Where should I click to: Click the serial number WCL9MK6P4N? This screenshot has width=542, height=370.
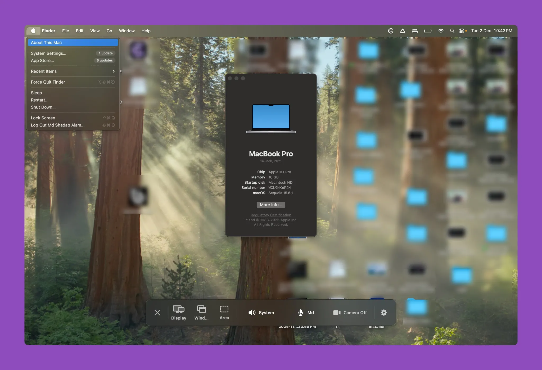click(x=279, y=188)
